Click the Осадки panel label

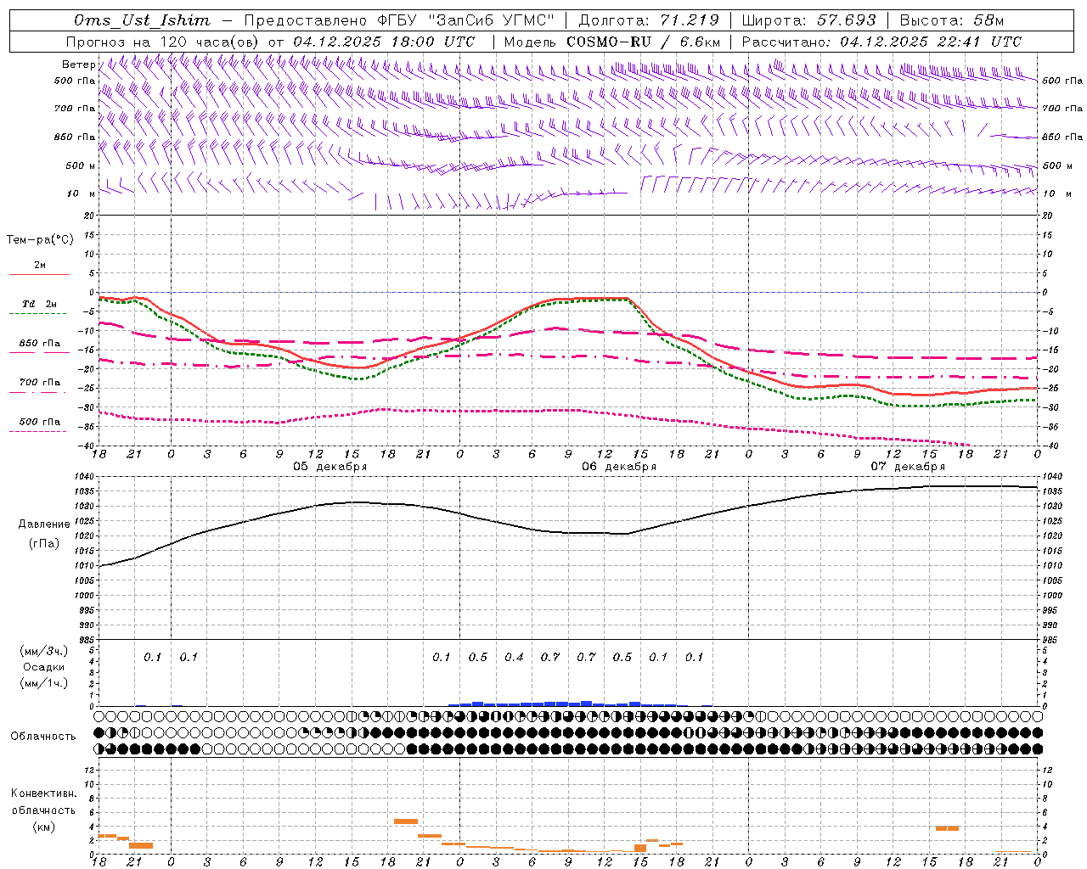(x=44, y=667)
